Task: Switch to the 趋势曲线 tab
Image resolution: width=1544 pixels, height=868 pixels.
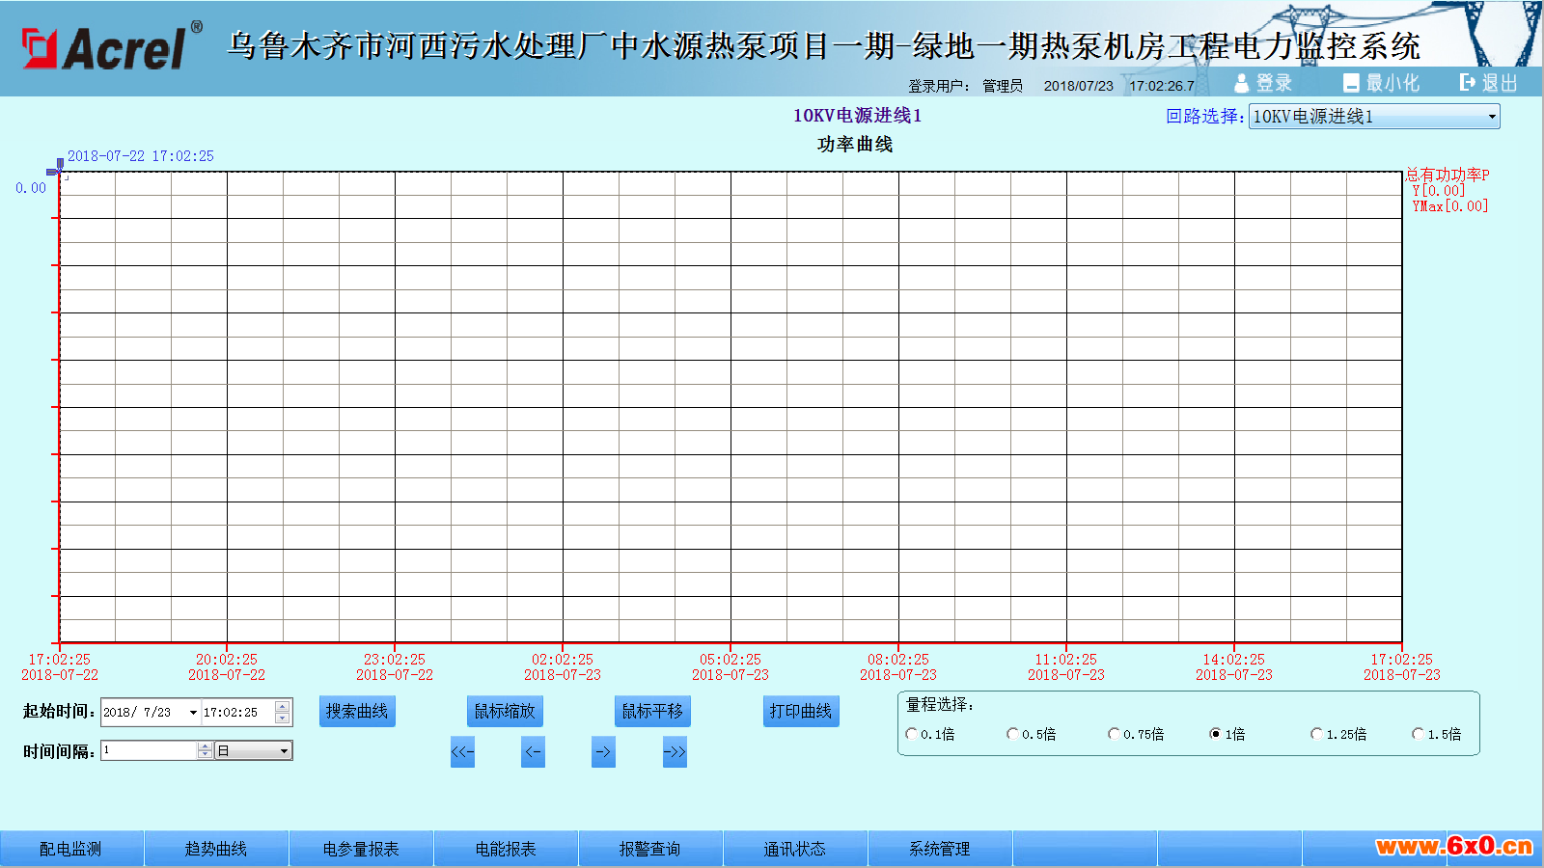Action: [x=216, y=849]
